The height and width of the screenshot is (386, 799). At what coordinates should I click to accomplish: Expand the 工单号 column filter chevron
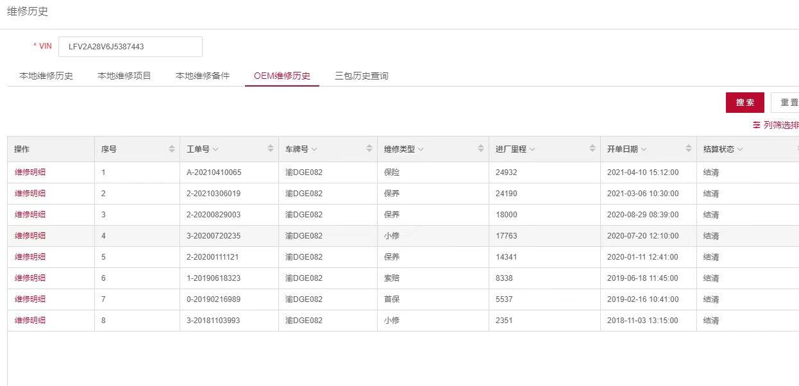pos(216,149)
